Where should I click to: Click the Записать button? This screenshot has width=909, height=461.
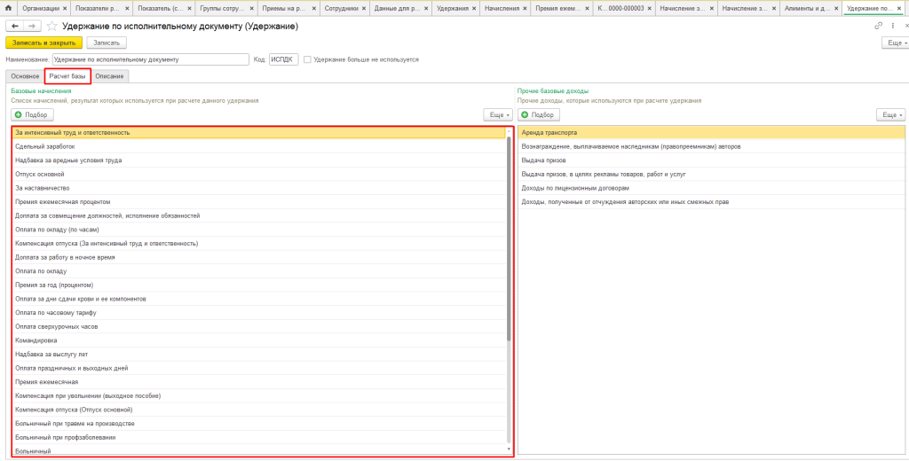pyautogui.click(x=107, y=43)
